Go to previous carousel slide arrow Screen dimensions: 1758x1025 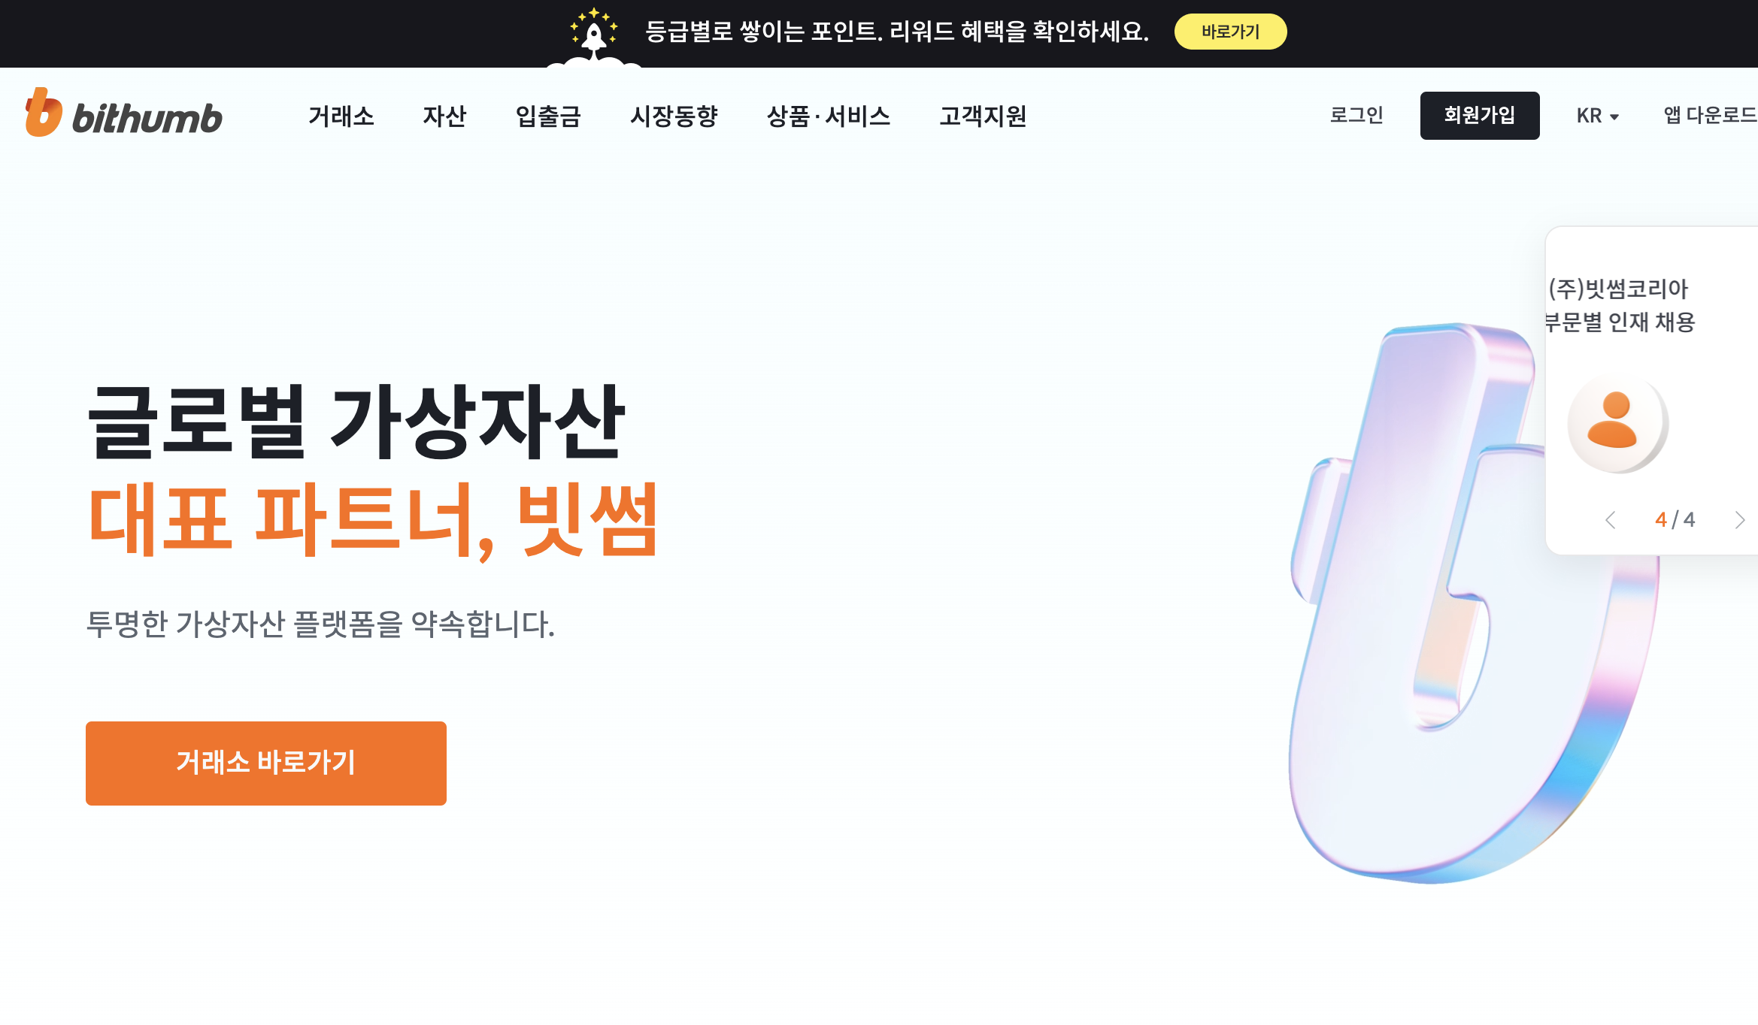pos(1610,520)
